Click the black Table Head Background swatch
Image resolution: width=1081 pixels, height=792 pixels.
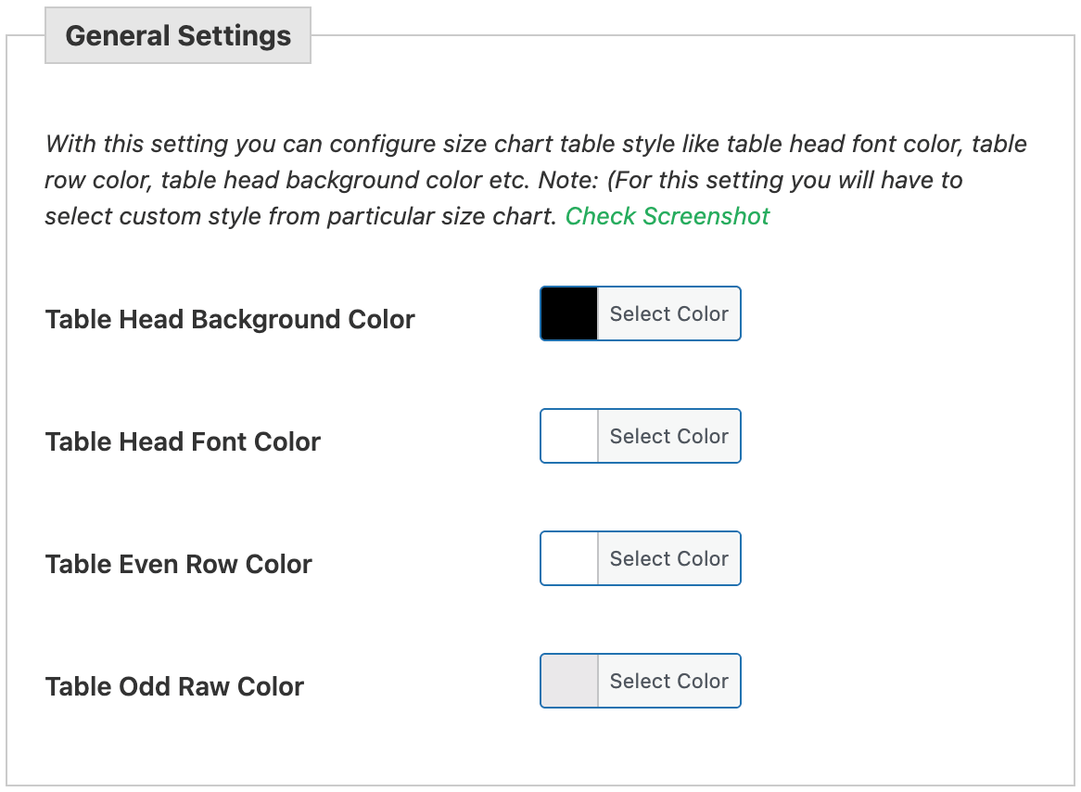567,313
